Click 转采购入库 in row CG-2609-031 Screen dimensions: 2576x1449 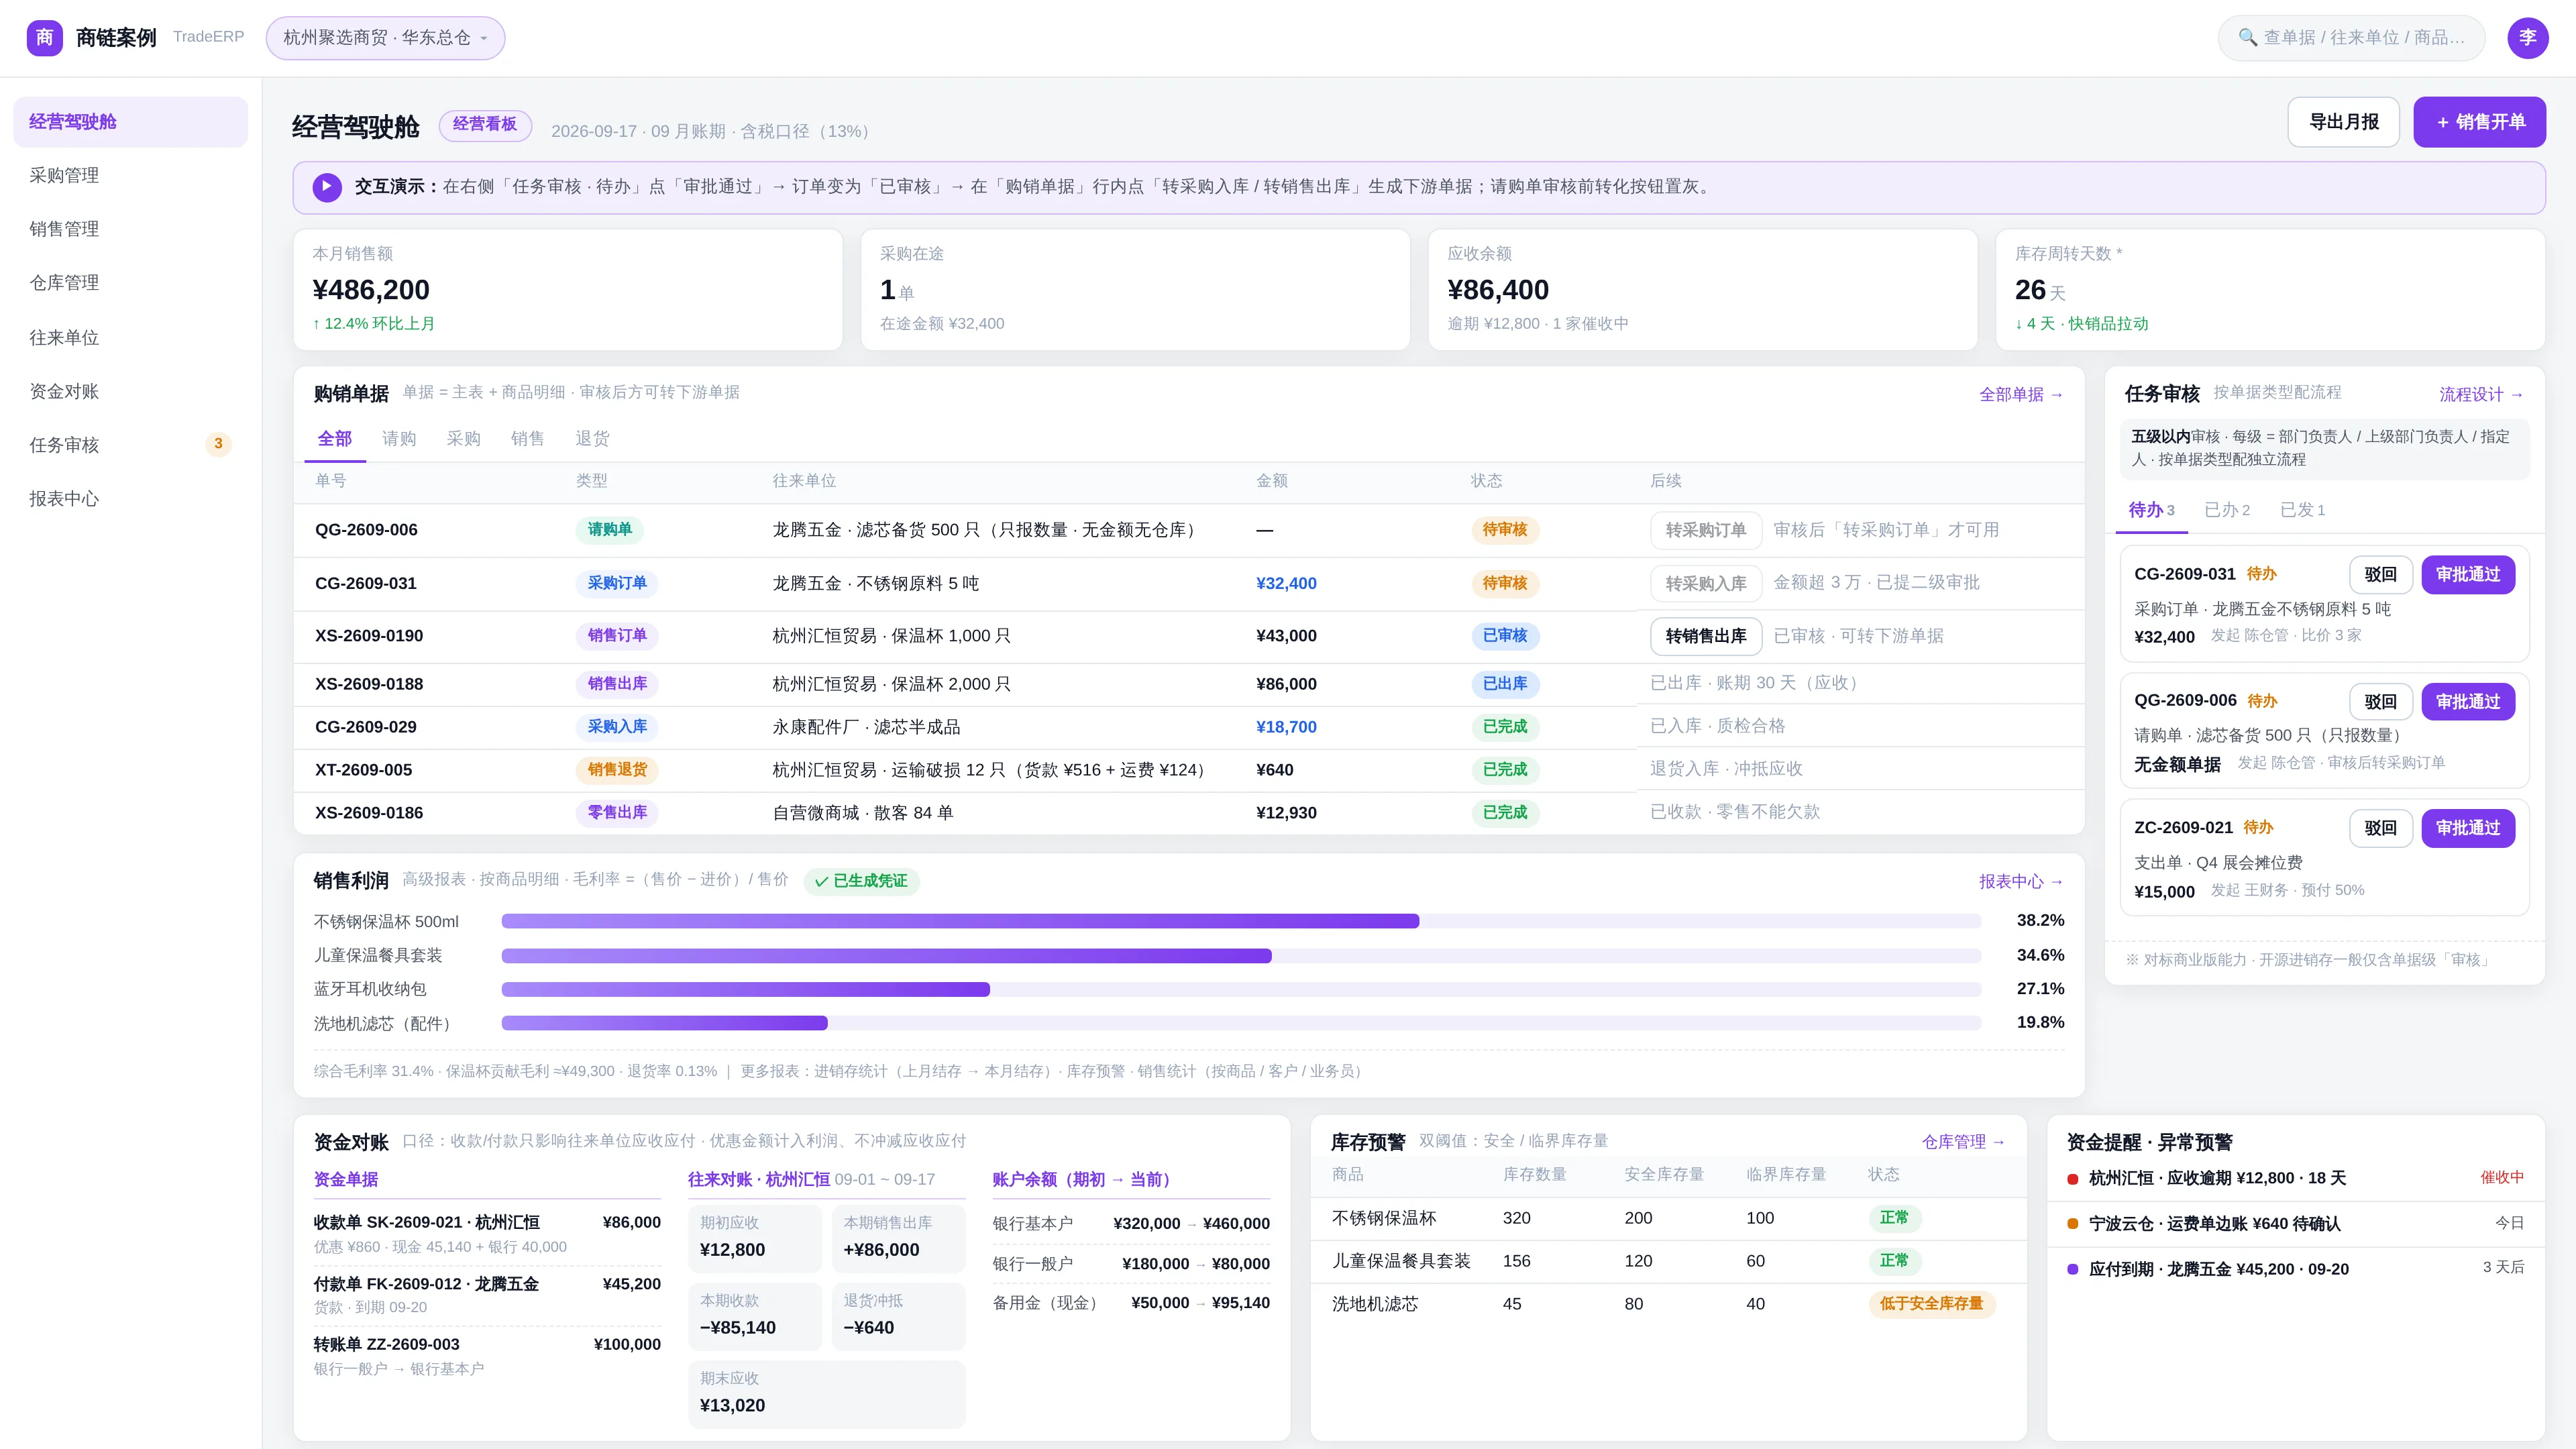pos(1705,584)
